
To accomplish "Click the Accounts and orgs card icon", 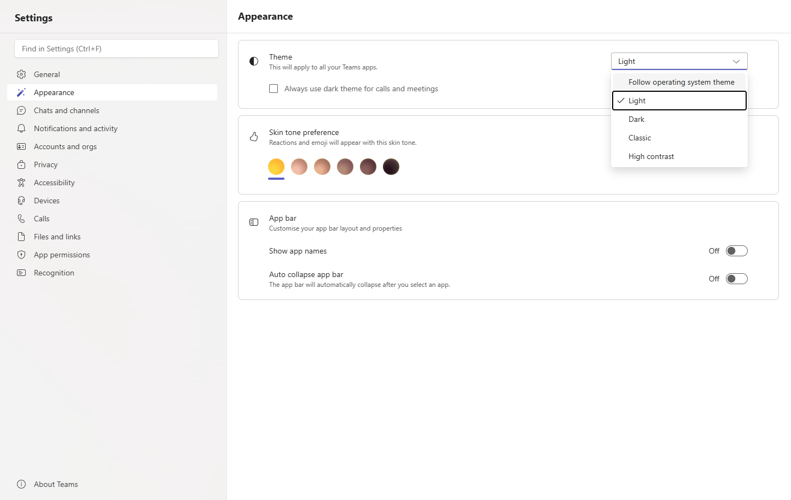I will pos(21,146).
